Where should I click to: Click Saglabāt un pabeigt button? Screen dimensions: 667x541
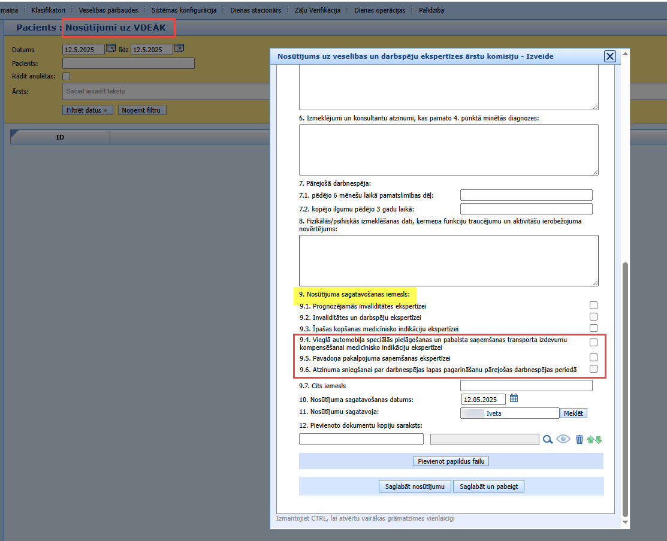489,486
